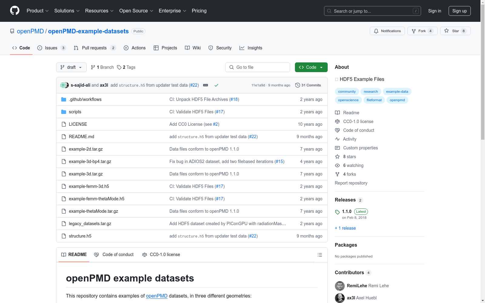
Task: Click the example-data topic tag
Action: [x=397, y=92]
